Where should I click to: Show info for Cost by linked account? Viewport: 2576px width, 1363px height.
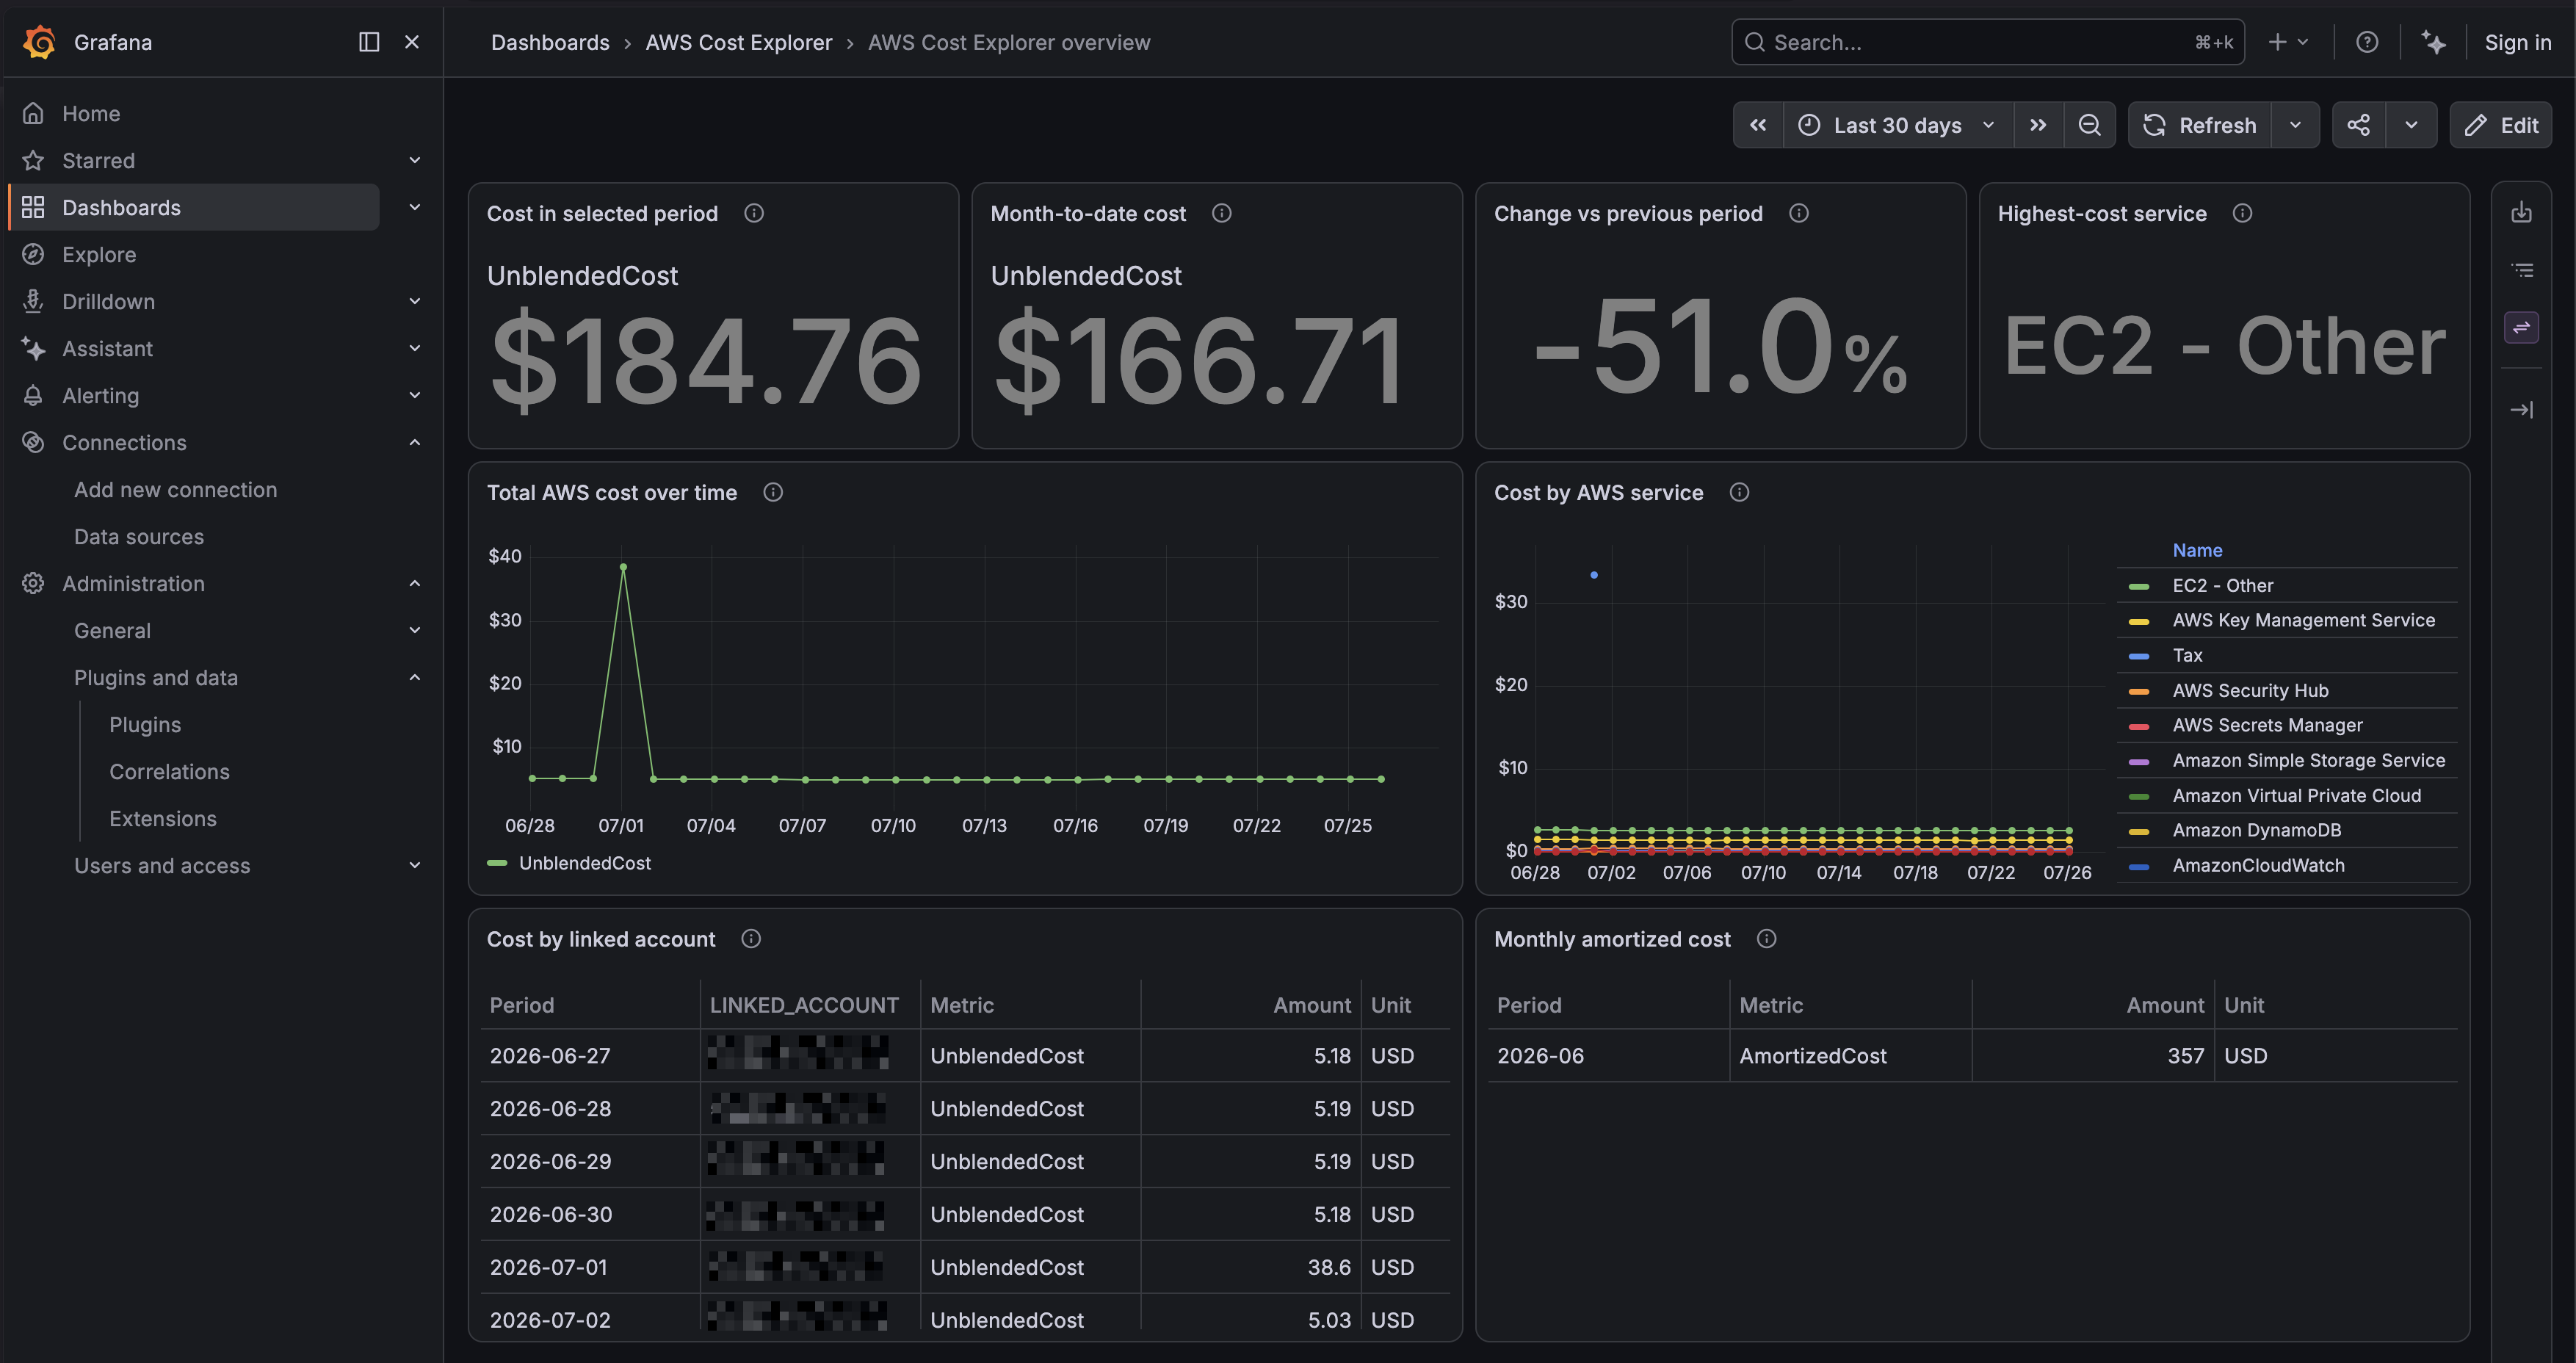pyautogui.click(x=751, y=938)
